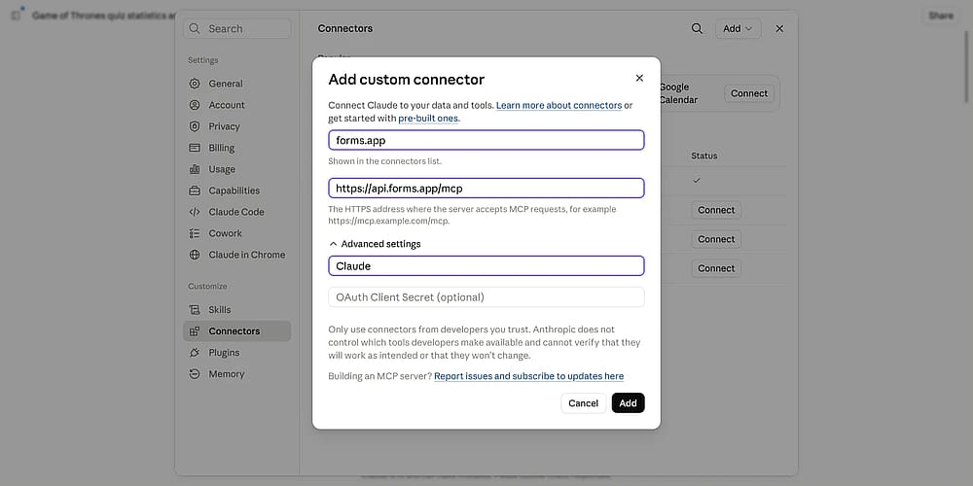
Task: Open Learn more about connectors link
Action: (x=559, y=105)
